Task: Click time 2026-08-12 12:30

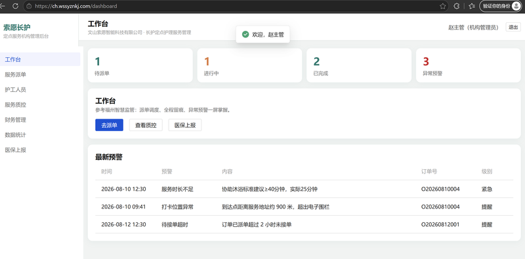Action: (x=123, y=224)
